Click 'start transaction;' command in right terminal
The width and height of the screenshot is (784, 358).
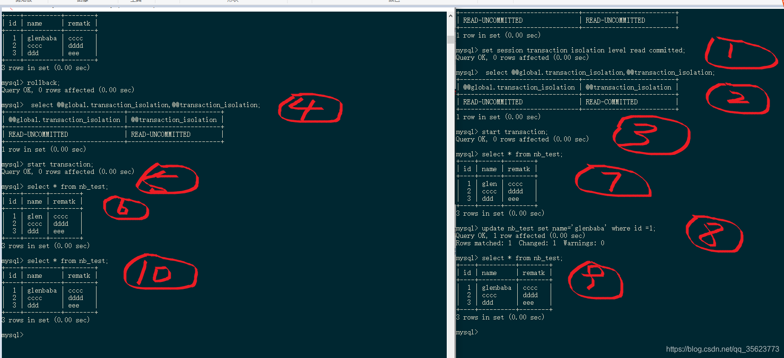(x=514, y=132)
